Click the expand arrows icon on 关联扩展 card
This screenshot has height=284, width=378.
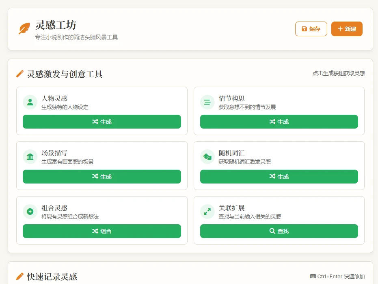pyautogui.click(x=207, y=212)
